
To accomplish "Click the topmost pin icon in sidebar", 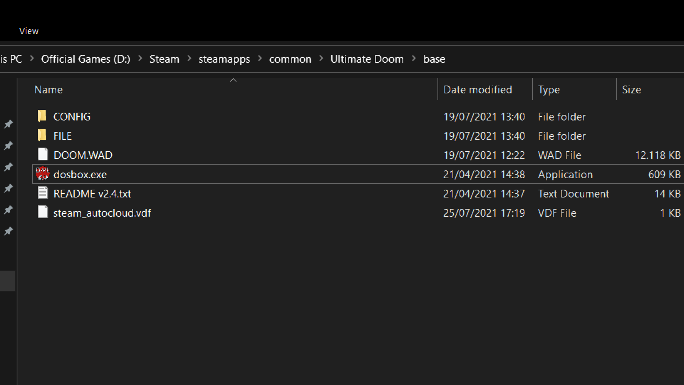I will coord(8,124).
